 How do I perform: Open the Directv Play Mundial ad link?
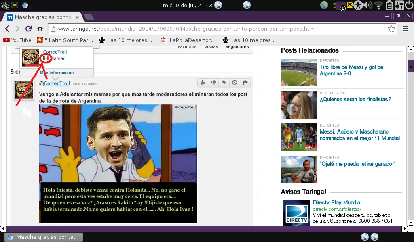pos(337,202)
